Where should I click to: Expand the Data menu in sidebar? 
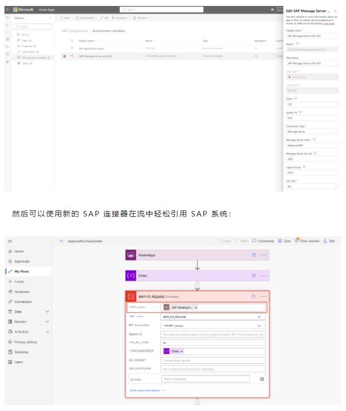coord(48,311)
